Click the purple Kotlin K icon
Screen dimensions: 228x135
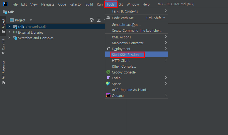pyautogui.click(x=108, y=78)
